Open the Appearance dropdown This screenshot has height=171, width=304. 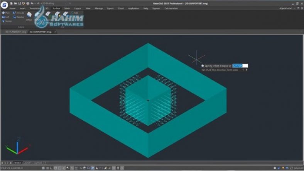(x=285, y=9)
